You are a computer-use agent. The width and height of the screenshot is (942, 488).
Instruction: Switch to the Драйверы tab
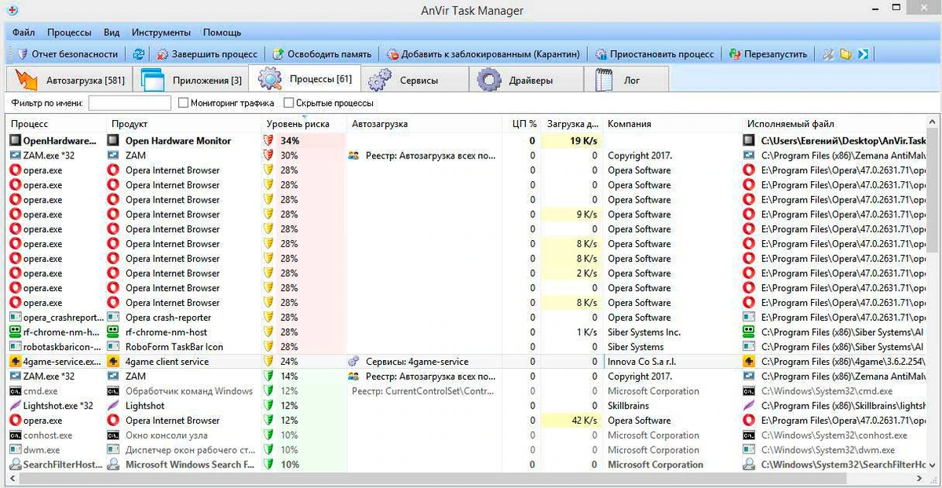[527, 79]
